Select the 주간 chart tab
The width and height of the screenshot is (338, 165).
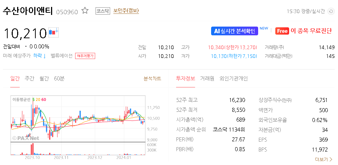point(30,79)
